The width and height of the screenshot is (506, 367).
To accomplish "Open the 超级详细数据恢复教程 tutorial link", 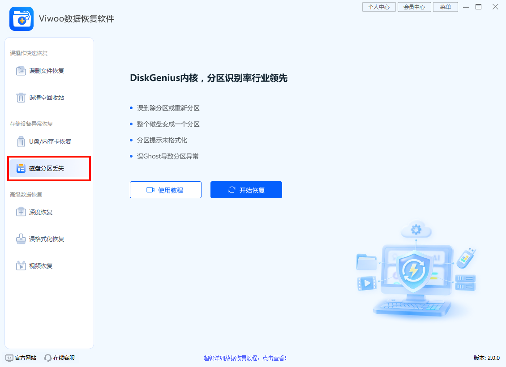I will coord(245,358).
